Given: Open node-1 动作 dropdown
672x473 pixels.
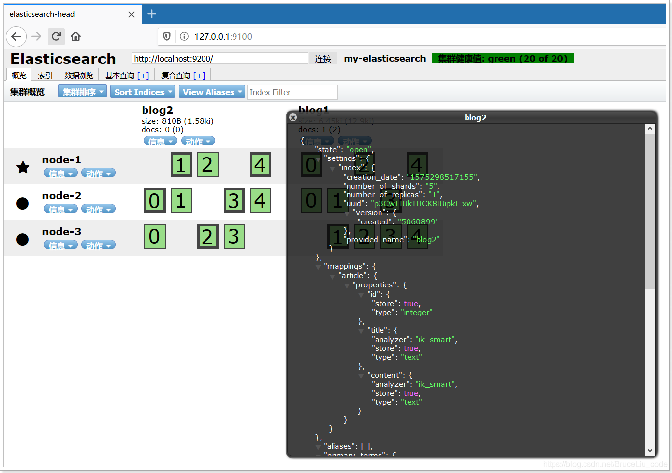Looking at the screenshot, I should pyautogui.click(x=98, y=173).
